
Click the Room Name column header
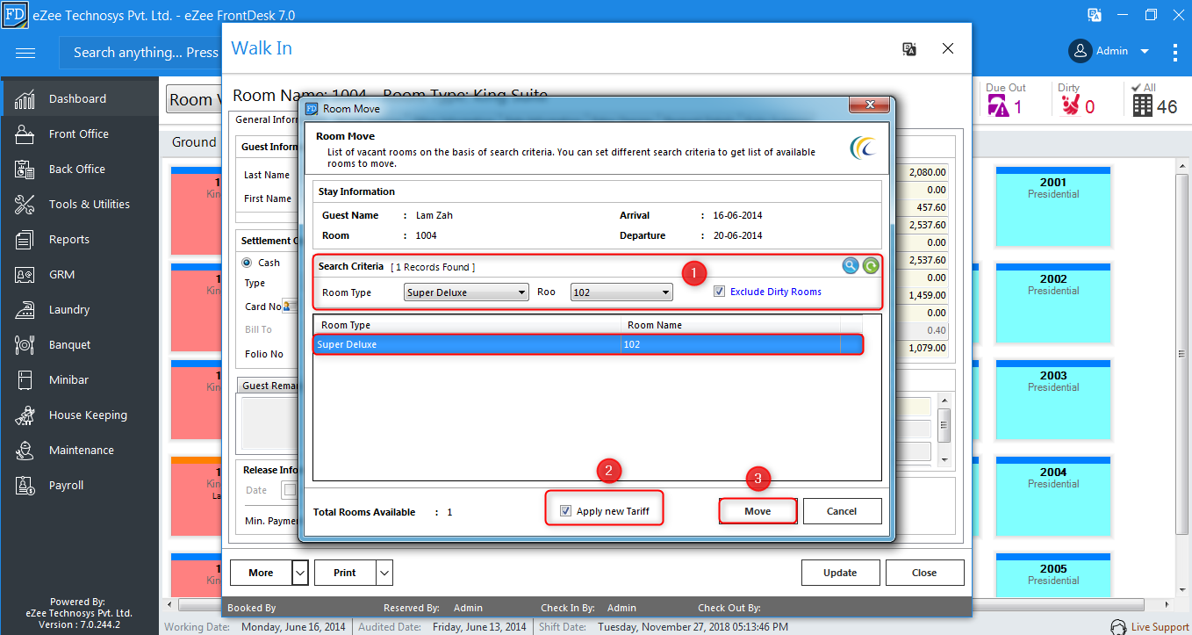(x=730, y=325)
